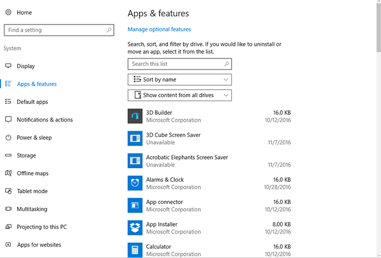381x258 pixels.
Task: Click the Apps & features list icon
Action: (x=9, y=84)
